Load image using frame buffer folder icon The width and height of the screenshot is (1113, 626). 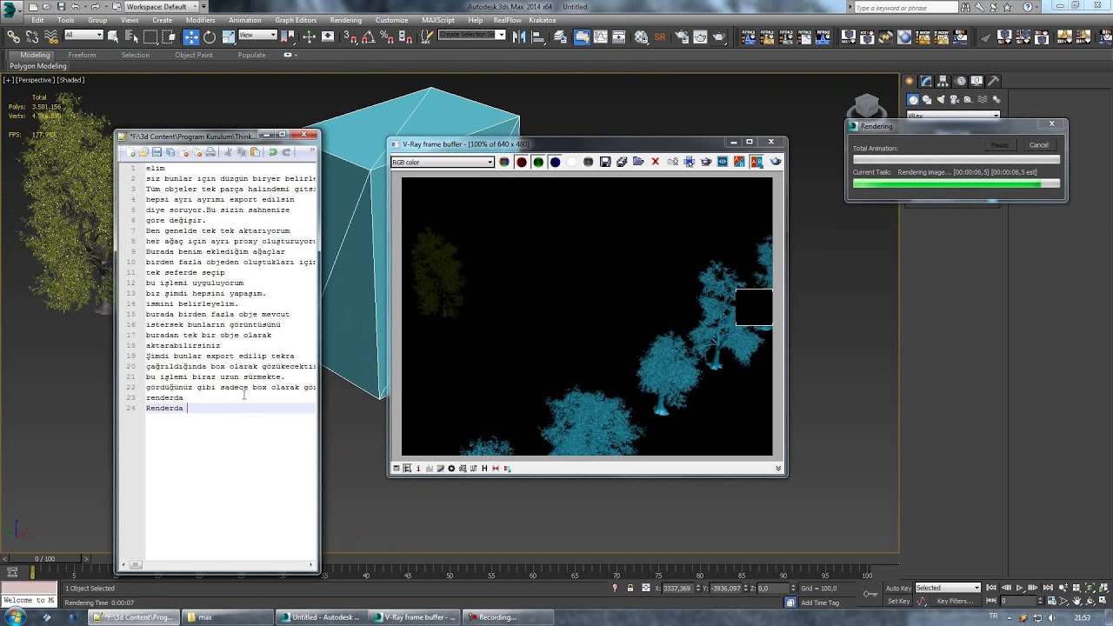638,162
